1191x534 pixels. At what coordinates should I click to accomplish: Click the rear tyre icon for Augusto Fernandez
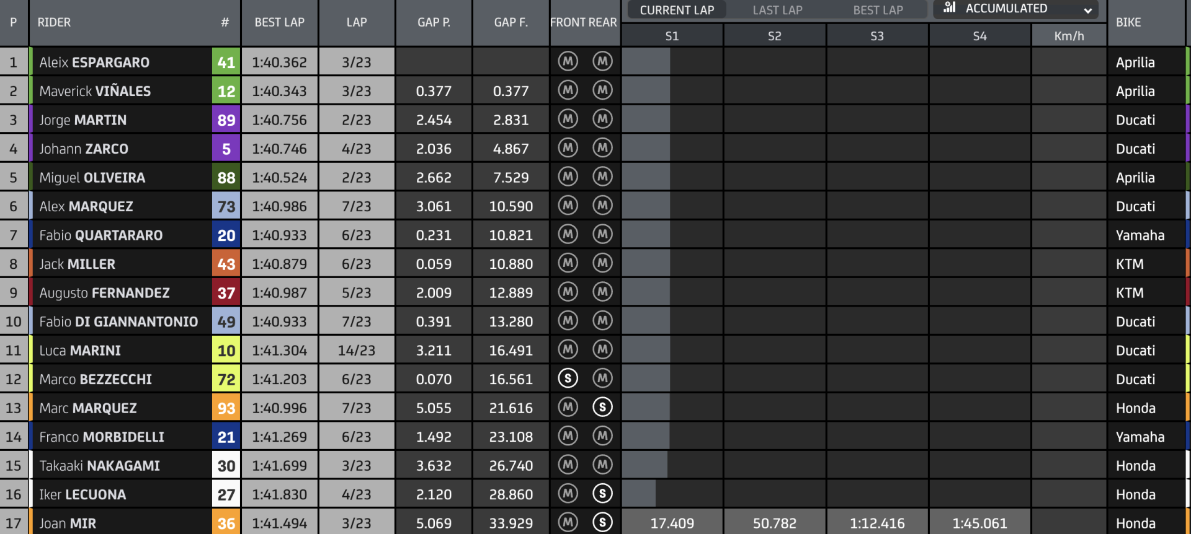pyautogui.click(x=602, y=292)
